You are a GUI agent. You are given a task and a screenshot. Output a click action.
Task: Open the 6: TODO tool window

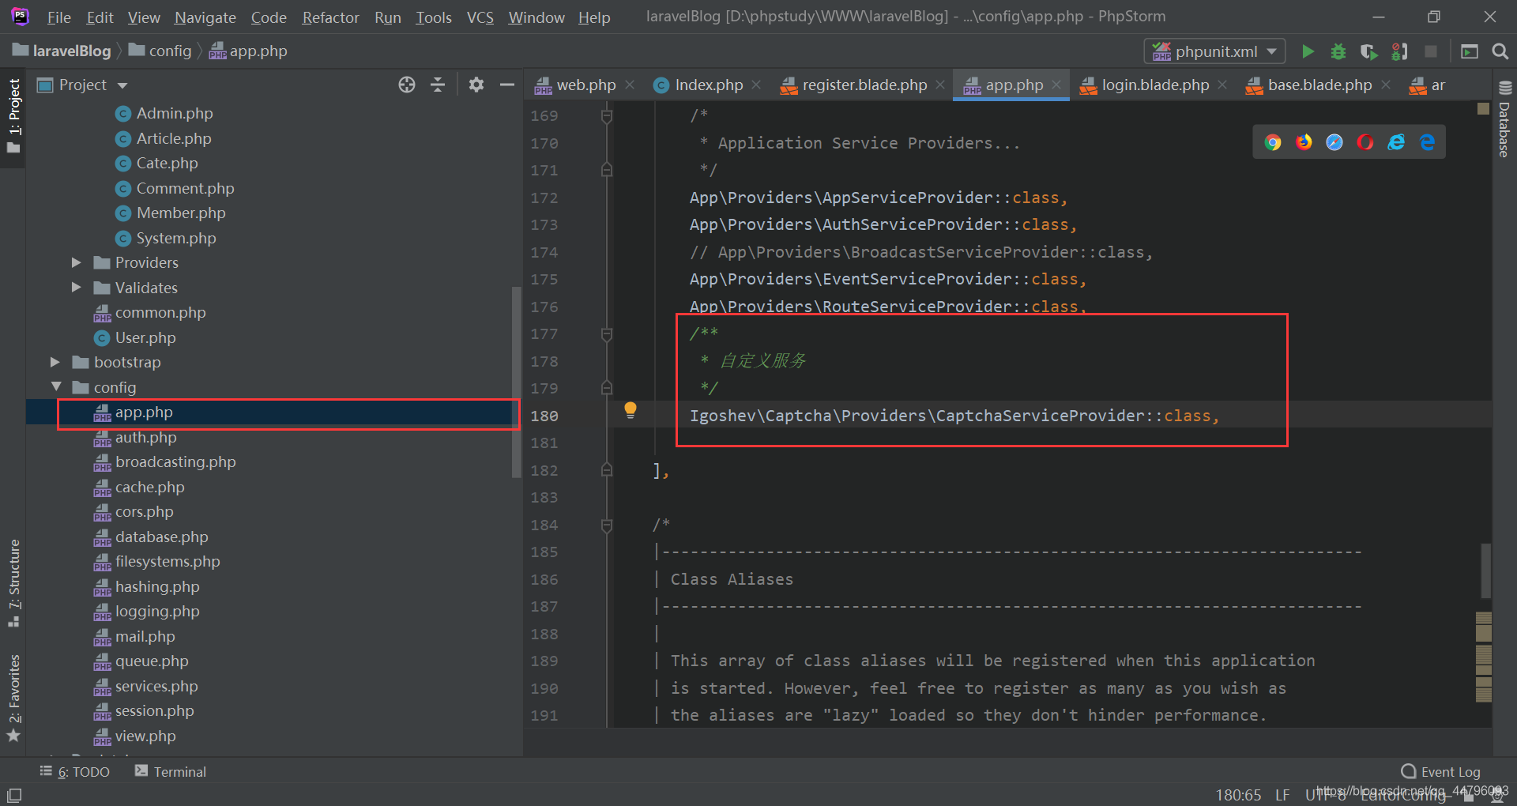(75, 771)
